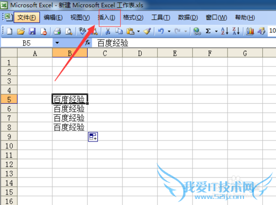Click the Insert Hyperlink globe icon
The image size is (276, 205).
coord(197,31)
